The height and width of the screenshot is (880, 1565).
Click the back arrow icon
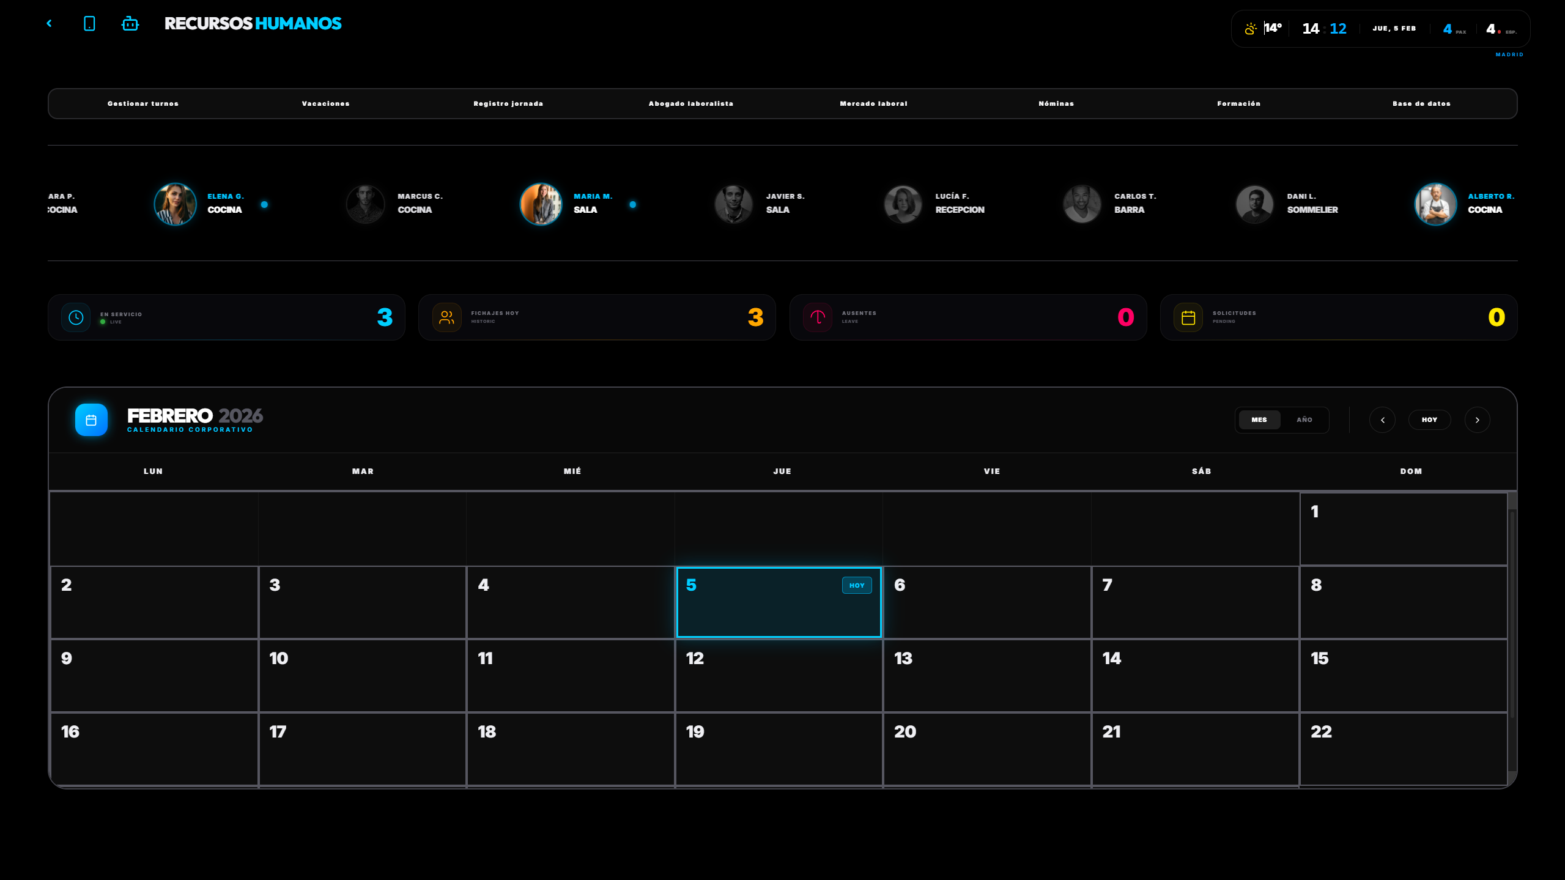pos(50,23)
